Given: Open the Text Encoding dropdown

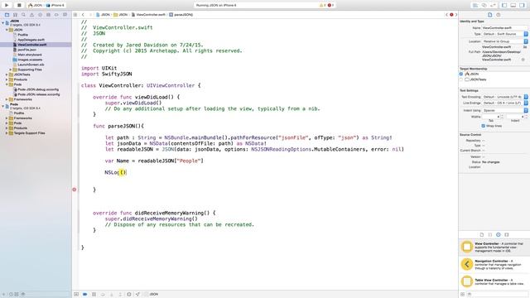Looking at the screenshot, I should [505, 97].
